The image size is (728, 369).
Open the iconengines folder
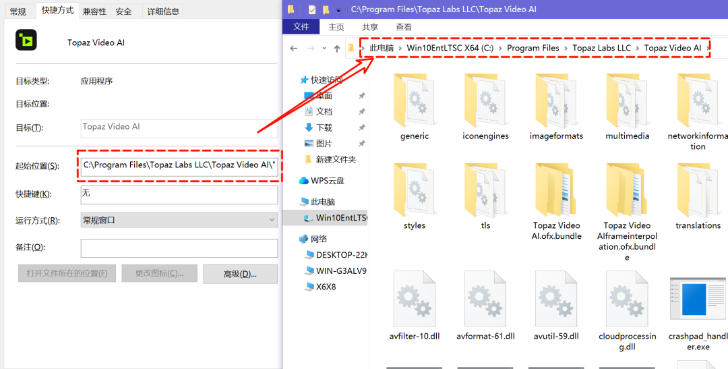[485, 107]
